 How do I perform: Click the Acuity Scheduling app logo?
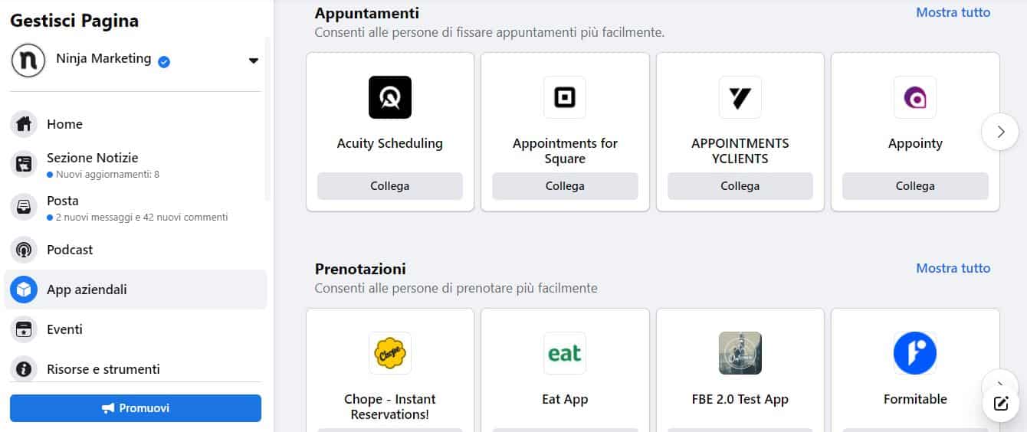point(389,97)
